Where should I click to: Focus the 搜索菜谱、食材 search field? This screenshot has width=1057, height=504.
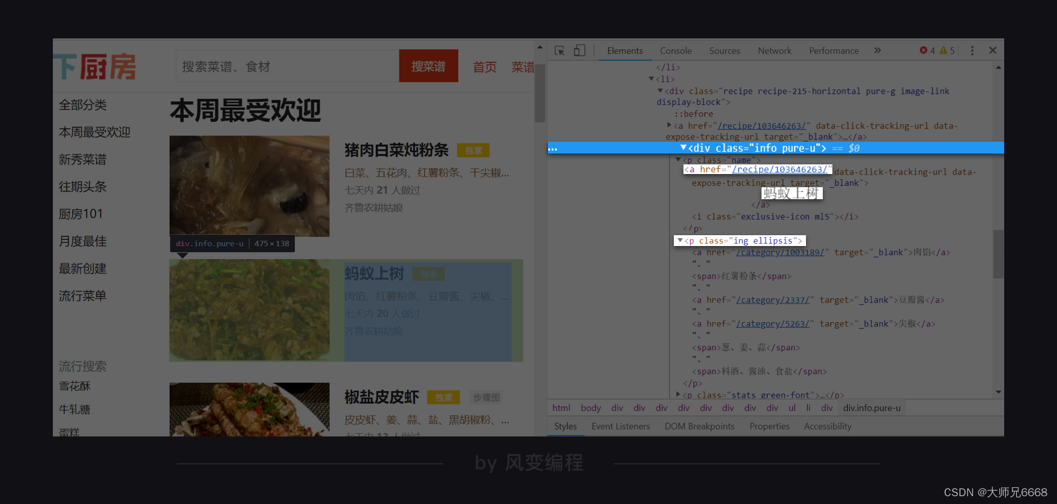(x=287, y=66)
